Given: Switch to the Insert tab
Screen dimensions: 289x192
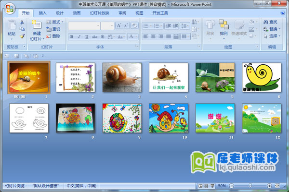Looking at the screenshot, I should click(x=42, y=13).
